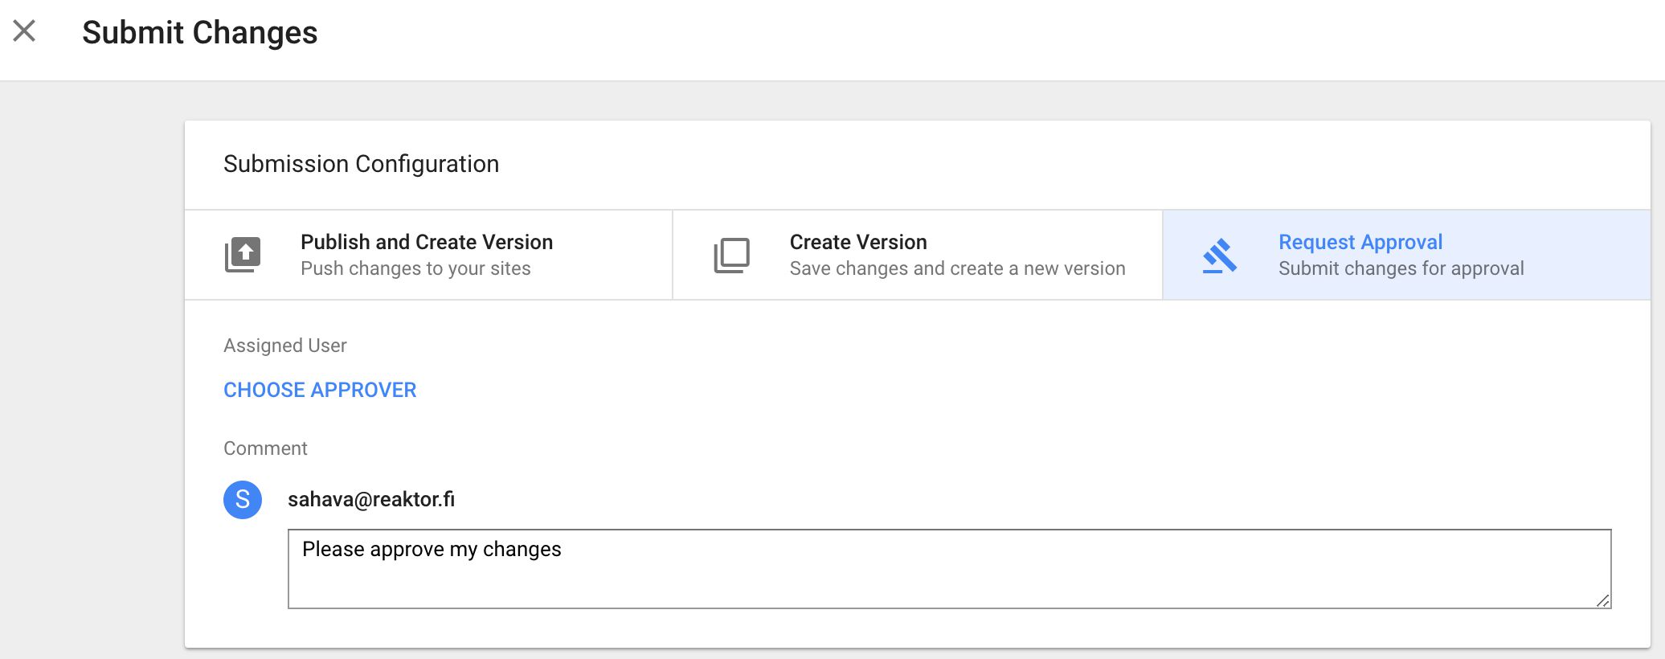Open the CHOOSE APPROVER link
The image size is (1665, 659).
click(x=320, y=390)
